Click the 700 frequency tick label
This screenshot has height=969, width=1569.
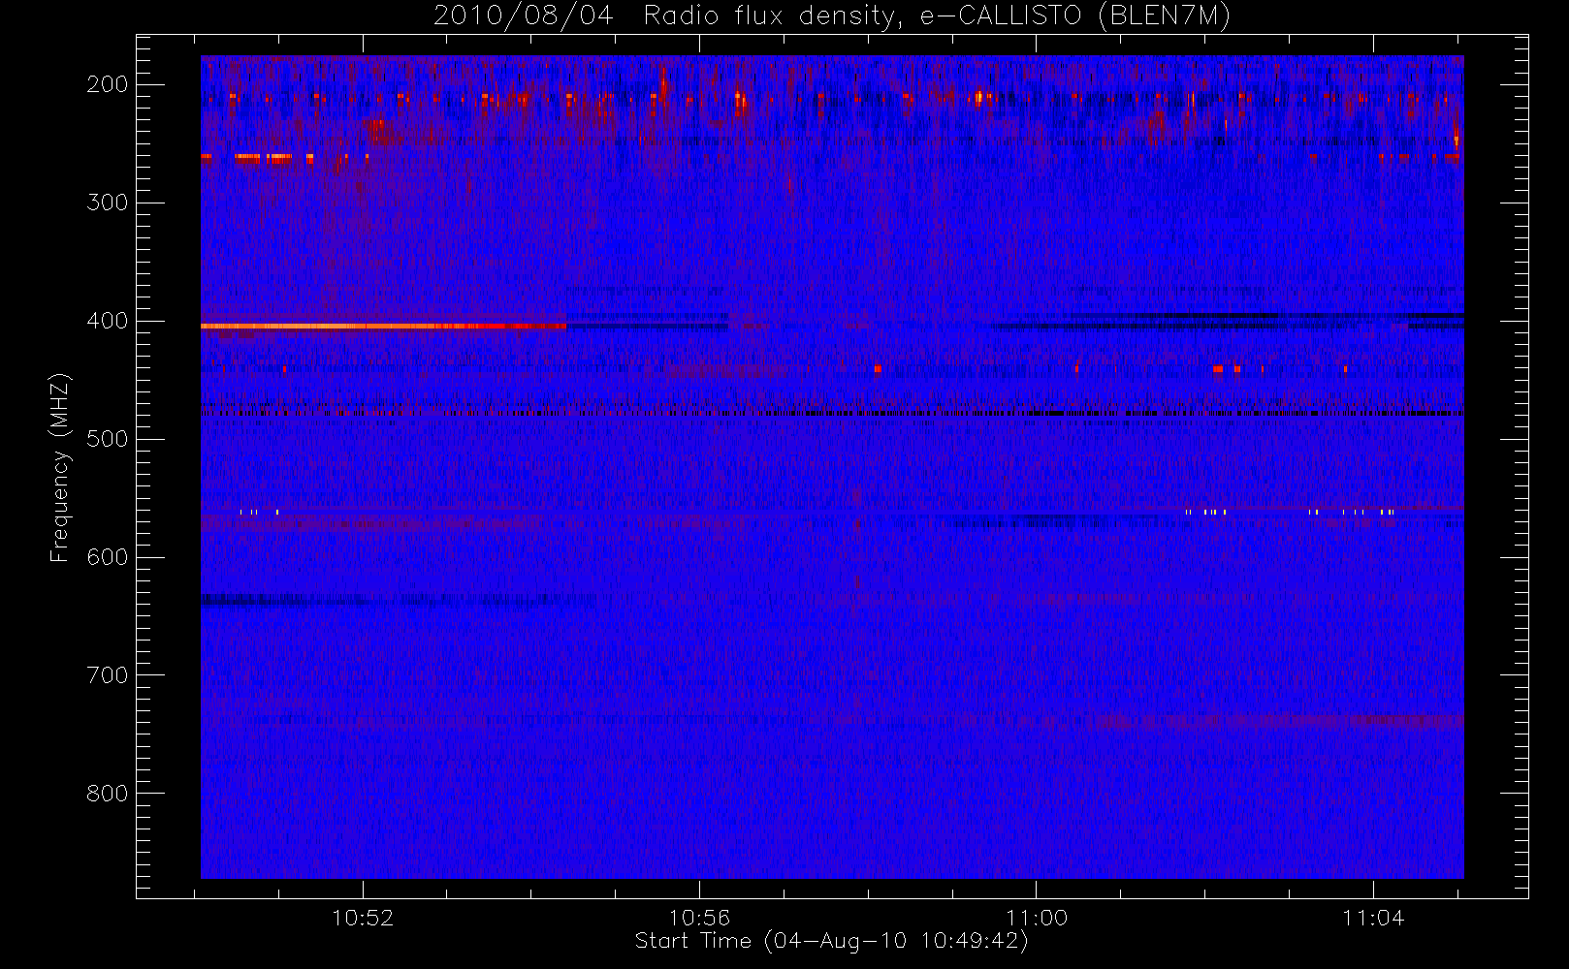pyautogui.click(x=108, y=675)
